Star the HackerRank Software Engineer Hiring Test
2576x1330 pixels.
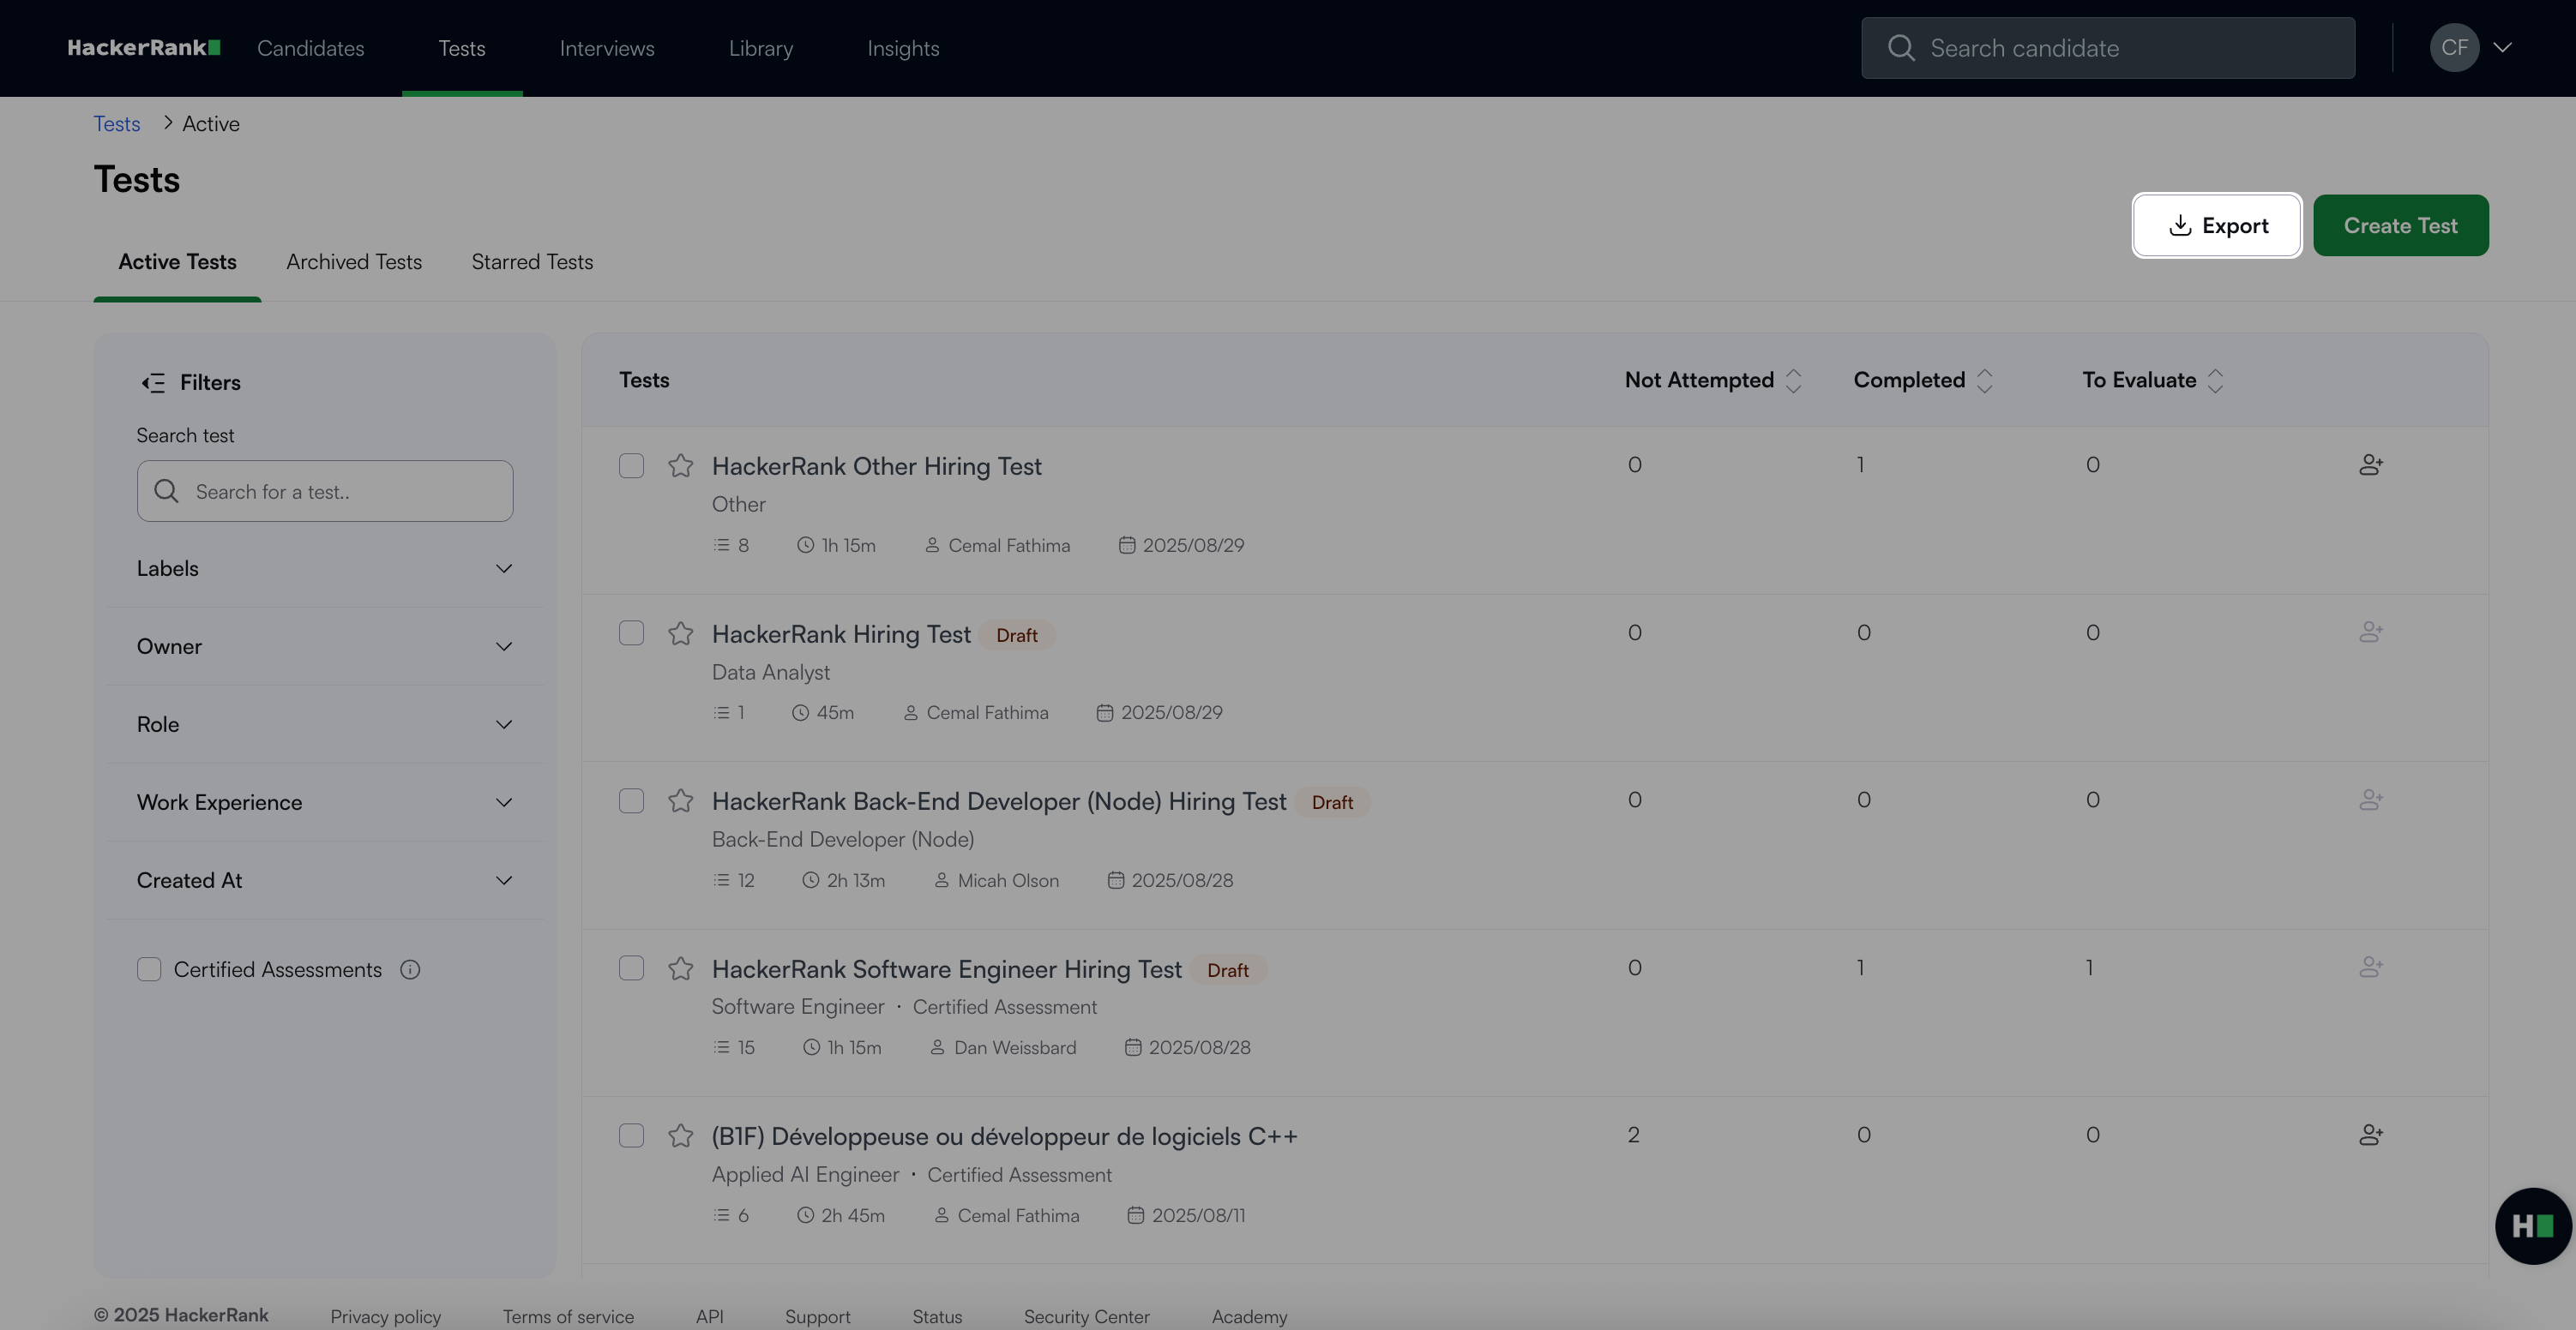coord(681,968)
